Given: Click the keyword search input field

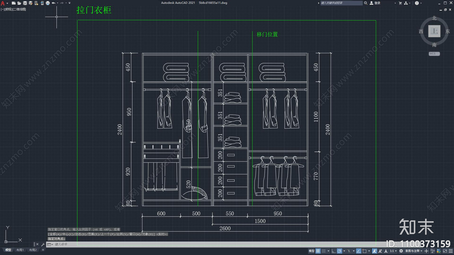Looking at the screenshot, I should click(341, 3).
